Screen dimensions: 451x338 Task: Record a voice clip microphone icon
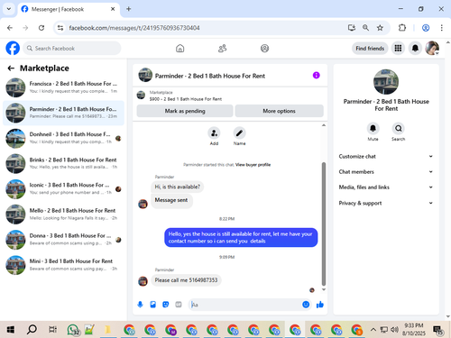point(140,305)
